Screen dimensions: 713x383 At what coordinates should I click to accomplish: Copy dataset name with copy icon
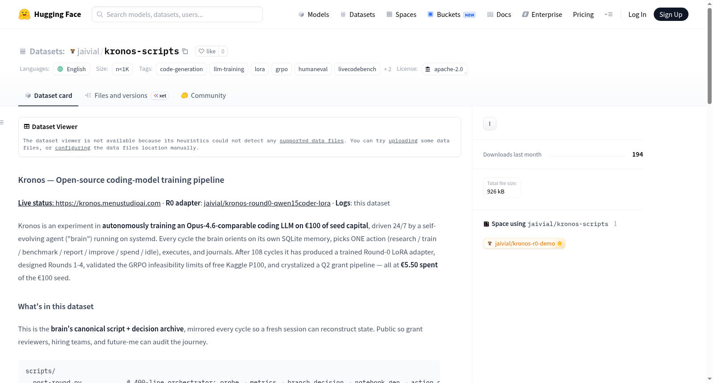pos(185,51)
